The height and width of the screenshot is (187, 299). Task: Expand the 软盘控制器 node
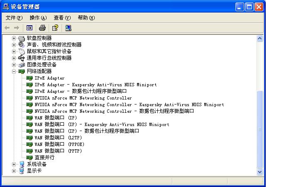14,38
